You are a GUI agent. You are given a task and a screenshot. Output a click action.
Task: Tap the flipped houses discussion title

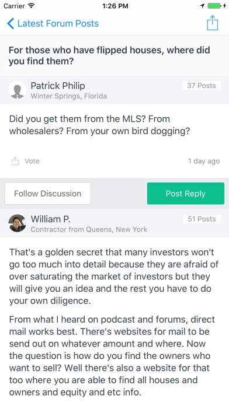pyautogui.click(x=109, y=55)
